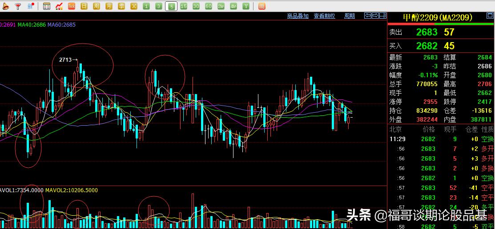Select the 日 daily period icon
This screenshot has height=229, width=495.
(84, 6)
